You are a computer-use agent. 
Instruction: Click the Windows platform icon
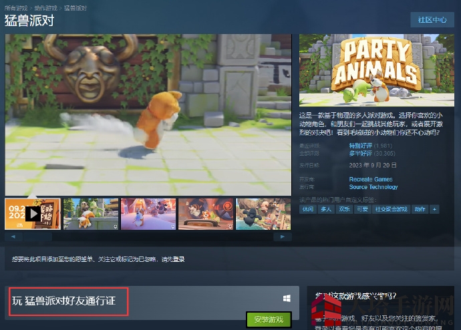[x=287, y=299]
